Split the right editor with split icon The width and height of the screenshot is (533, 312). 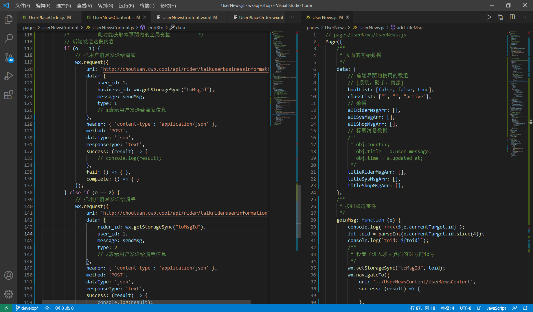click(512, 17)
